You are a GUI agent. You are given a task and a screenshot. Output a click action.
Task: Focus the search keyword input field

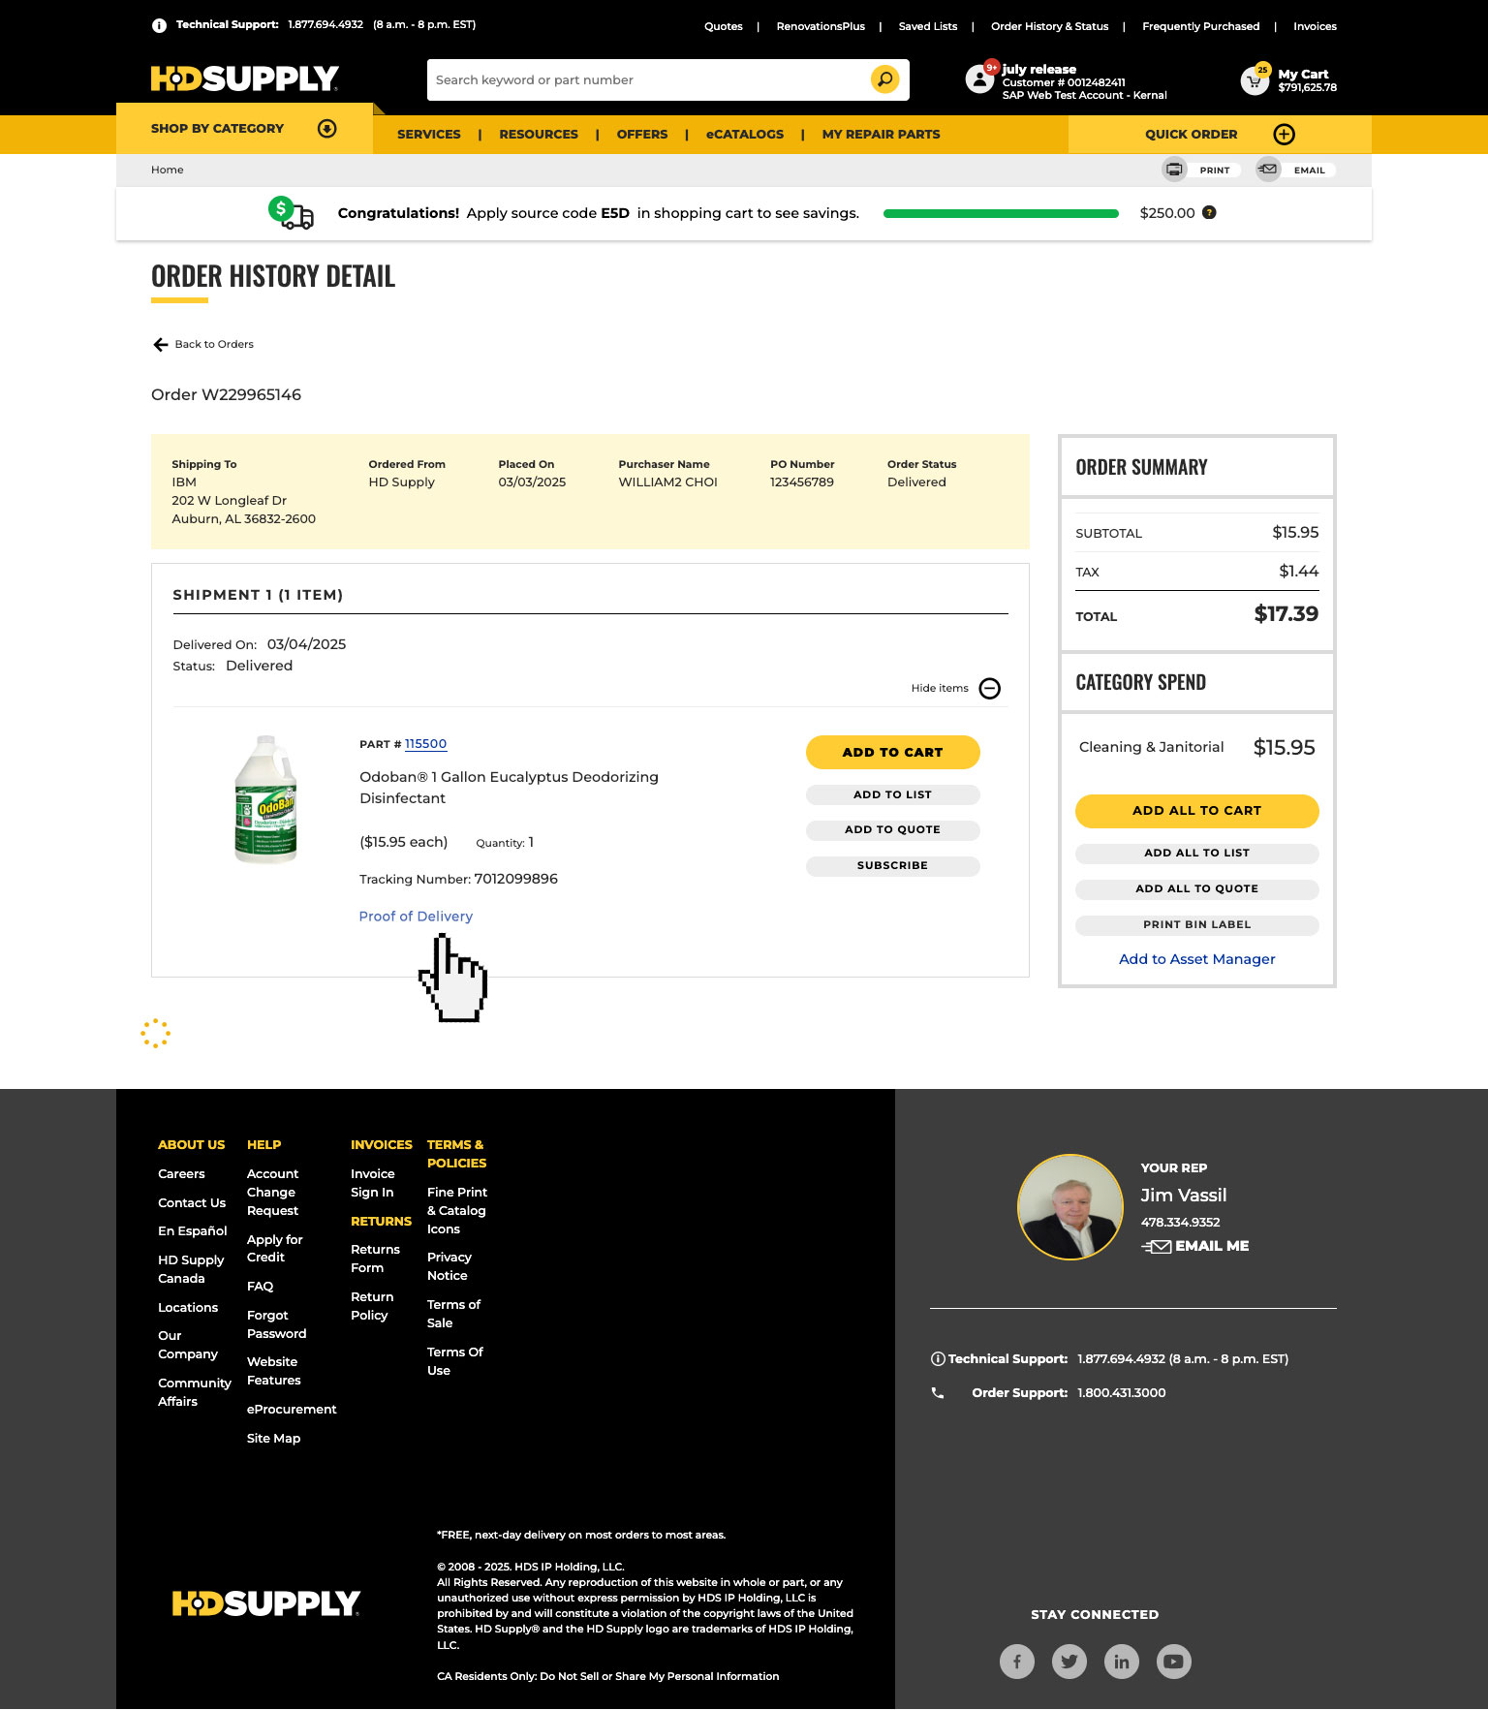[x=649, y=80]
